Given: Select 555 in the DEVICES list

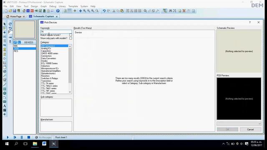Looking at the screenshot, I should tap(25, 46).
